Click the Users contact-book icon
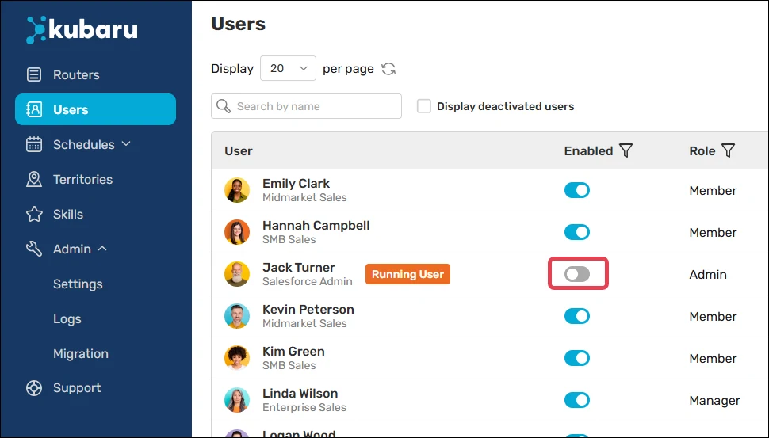The height and width of the screenshot is (438, 769). [x=34, y=109]
